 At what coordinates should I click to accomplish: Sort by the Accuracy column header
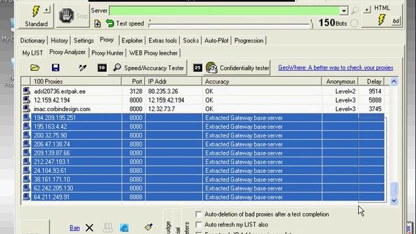(x=261, y=81)
